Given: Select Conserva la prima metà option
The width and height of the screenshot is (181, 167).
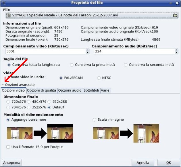Looking at the screenshot, I should coord(72,65).
